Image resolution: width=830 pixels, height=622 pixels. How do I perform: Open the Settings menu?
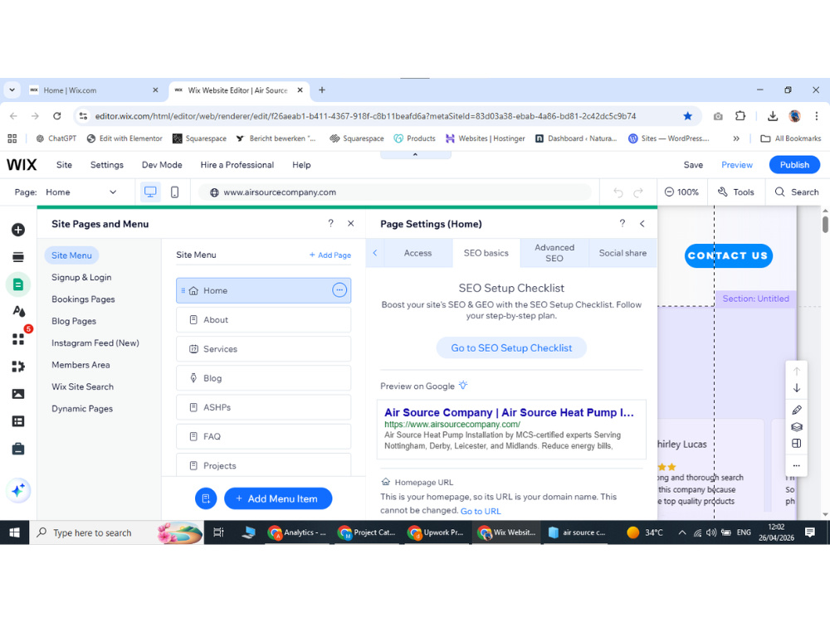pyautogui.click(x=107, y=165)
